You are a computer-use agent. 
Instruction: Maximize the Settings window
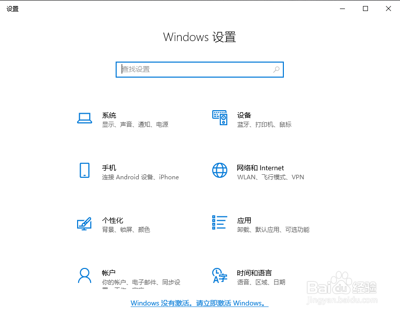tap(365, 9)
